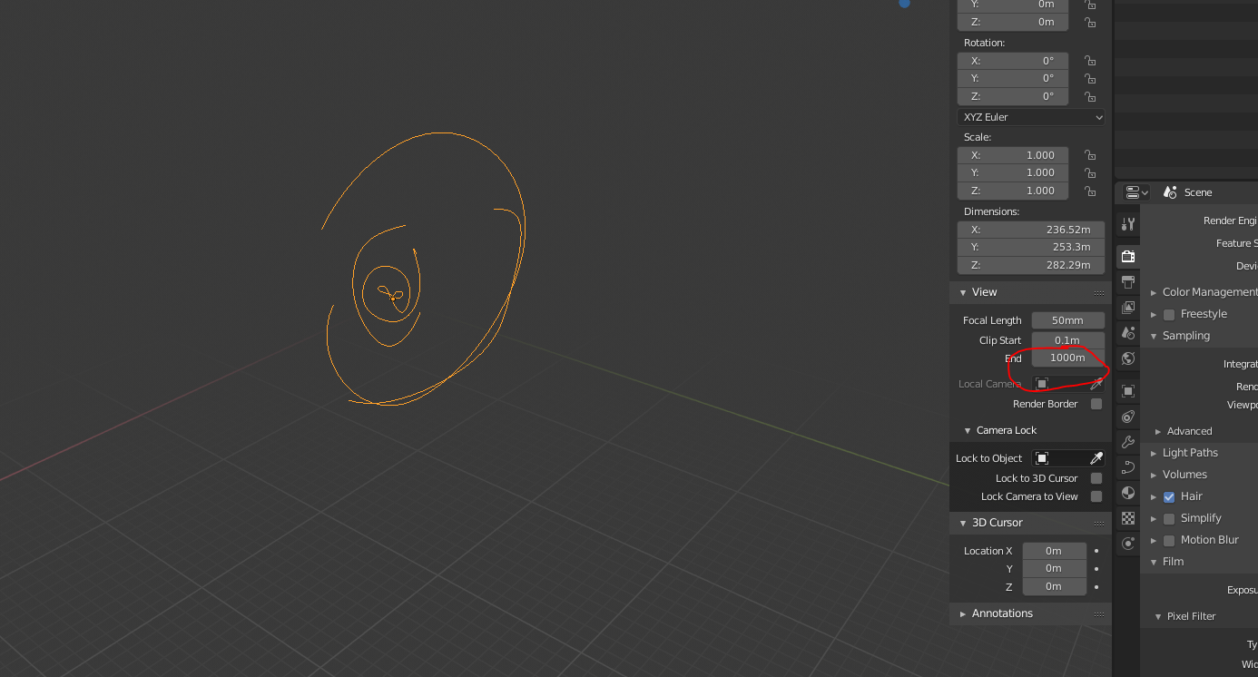Image resolution: width=1258 pixels, height=677 pixels.
Task: Lock the Rotation X axis
Action: [x=1090, y=61]
